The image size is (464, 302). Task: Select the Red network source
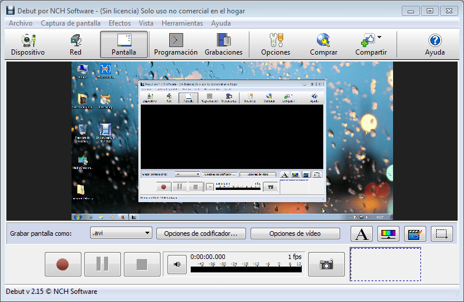coord(76,45)
